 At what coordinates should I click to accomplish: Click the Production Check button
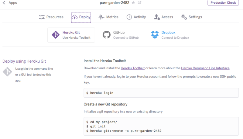(x=223, y=3)
